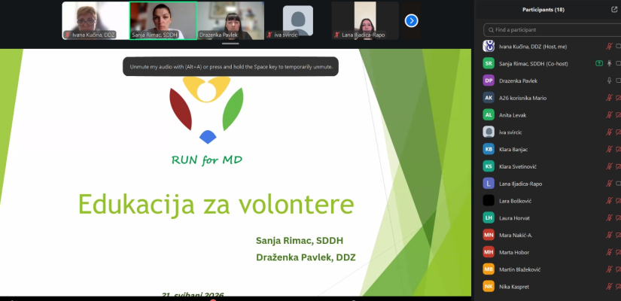Select participant name Nika Kaspret
The height and width of the screenshot is (301, 621).
[513, 287]
